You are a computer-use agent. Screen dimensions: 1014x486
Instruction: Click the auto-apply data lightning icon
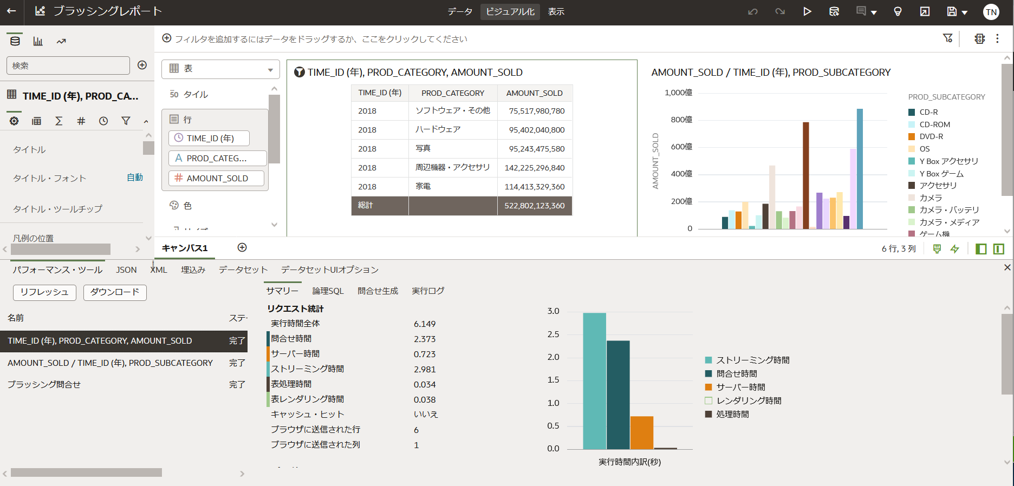(x=955, y=248)
